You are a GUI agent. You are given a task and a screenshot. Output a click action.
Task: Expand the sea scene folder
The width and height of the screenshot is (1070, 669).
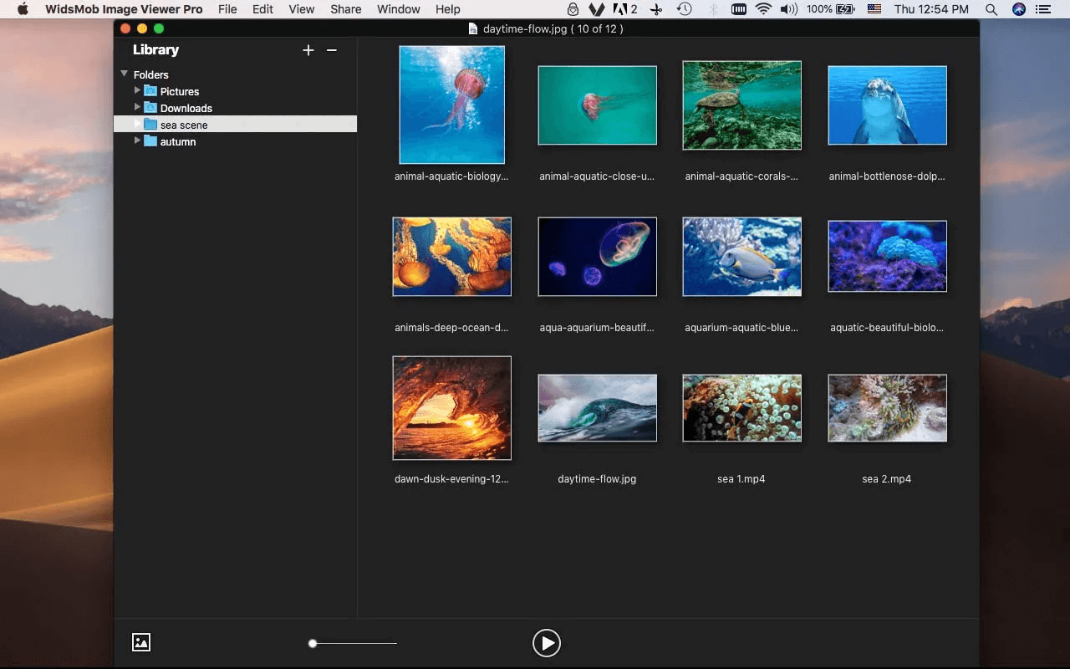click(136, 124)
